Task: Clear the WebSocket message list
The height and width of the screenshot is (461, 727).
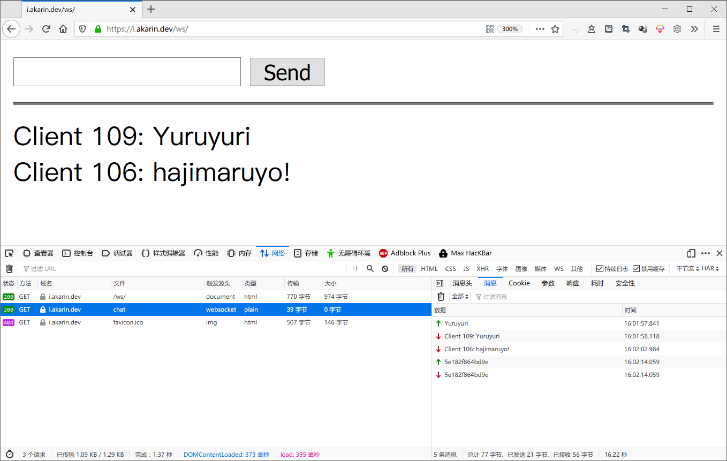Action: click(x=440, y=296)
